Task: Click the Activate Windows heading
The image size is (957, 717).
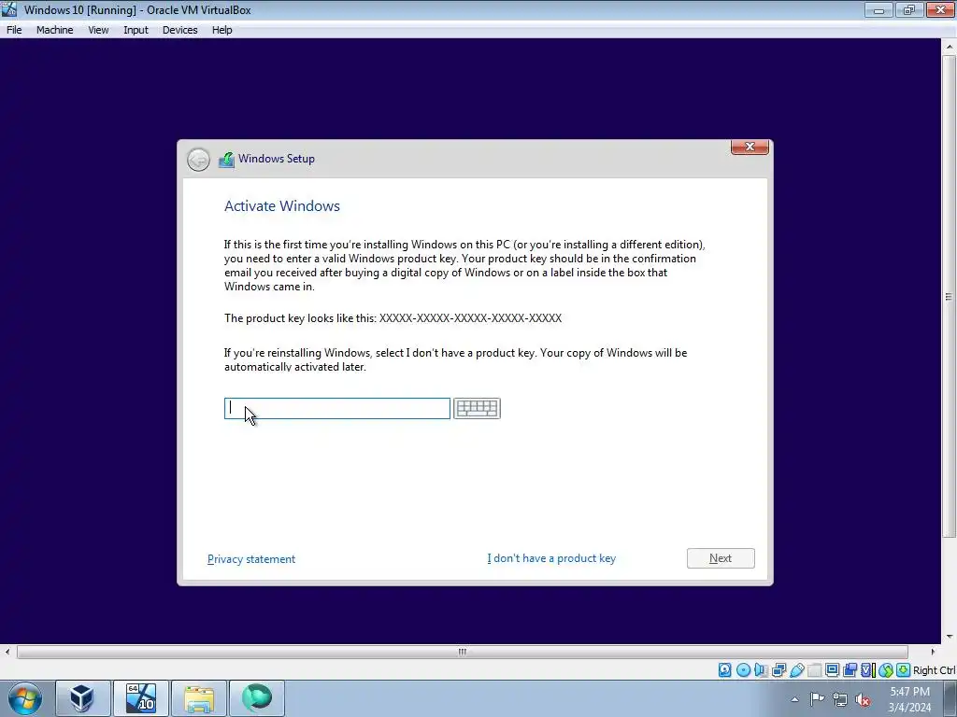Action: [282, 206]
